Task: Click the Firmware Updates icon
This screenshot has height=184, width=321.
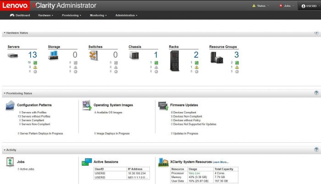Action: coord(163,106)
